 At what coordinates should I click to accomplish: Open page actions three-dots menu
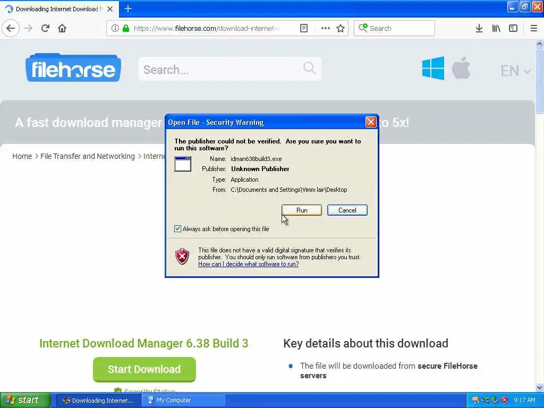point(326,28)
